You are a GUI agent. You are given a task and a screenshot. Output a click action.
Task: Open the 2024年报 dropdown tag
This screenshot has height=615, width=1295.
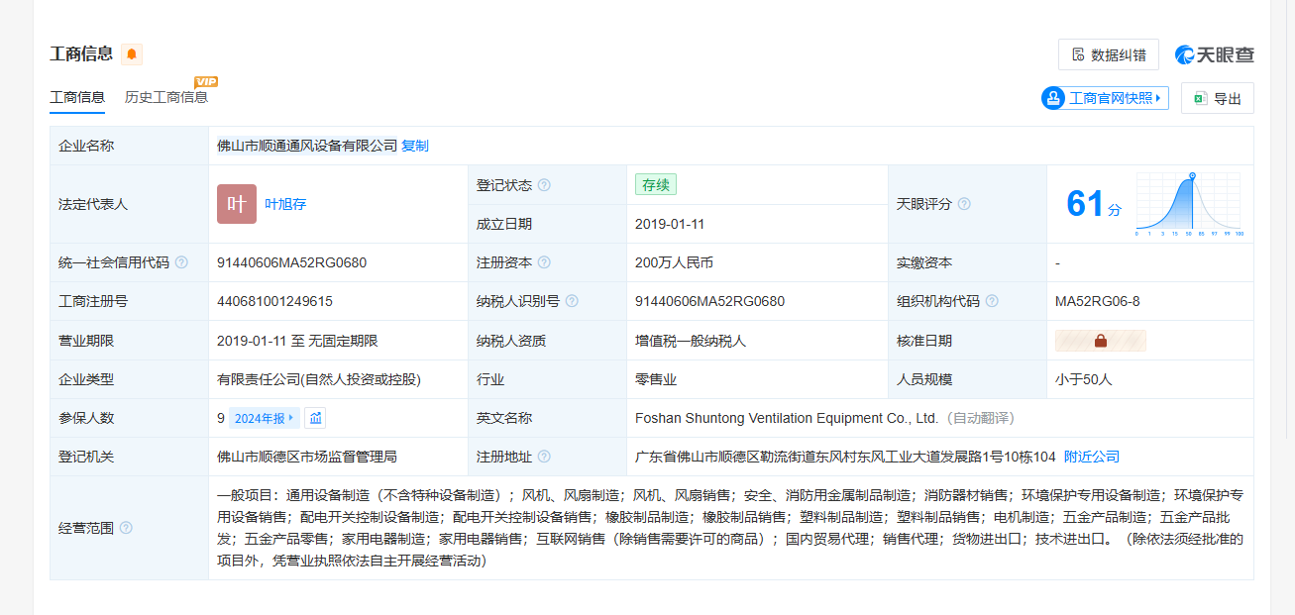coord(264,418)
